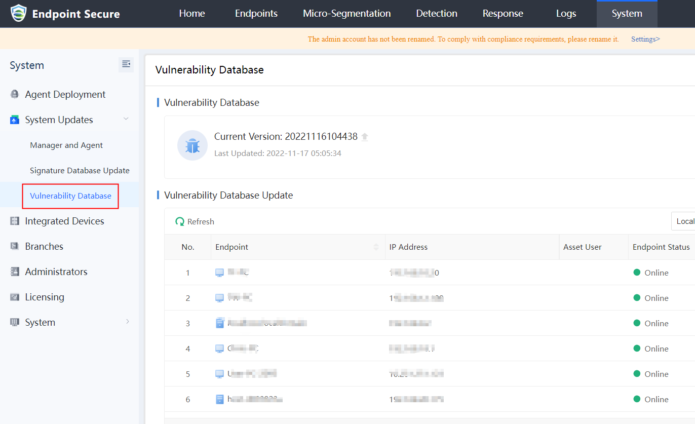Switch to the Micro-Segmentation tab

click(x=346, y=14)
